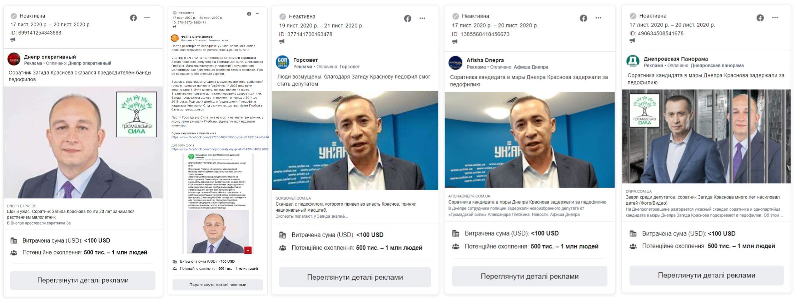Click Днепр оперативный page avatar
This screenshot has height=299, width=795.
pos(14,59)
